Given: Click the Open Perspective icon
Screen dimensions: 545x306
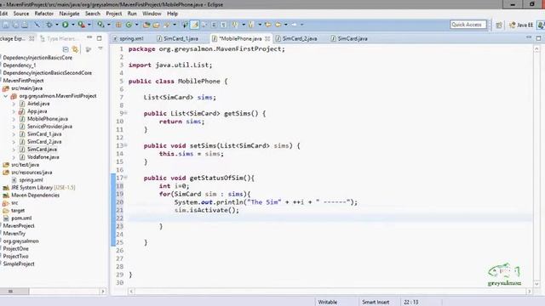Looking at the screenshot, I should coord(499,25).
